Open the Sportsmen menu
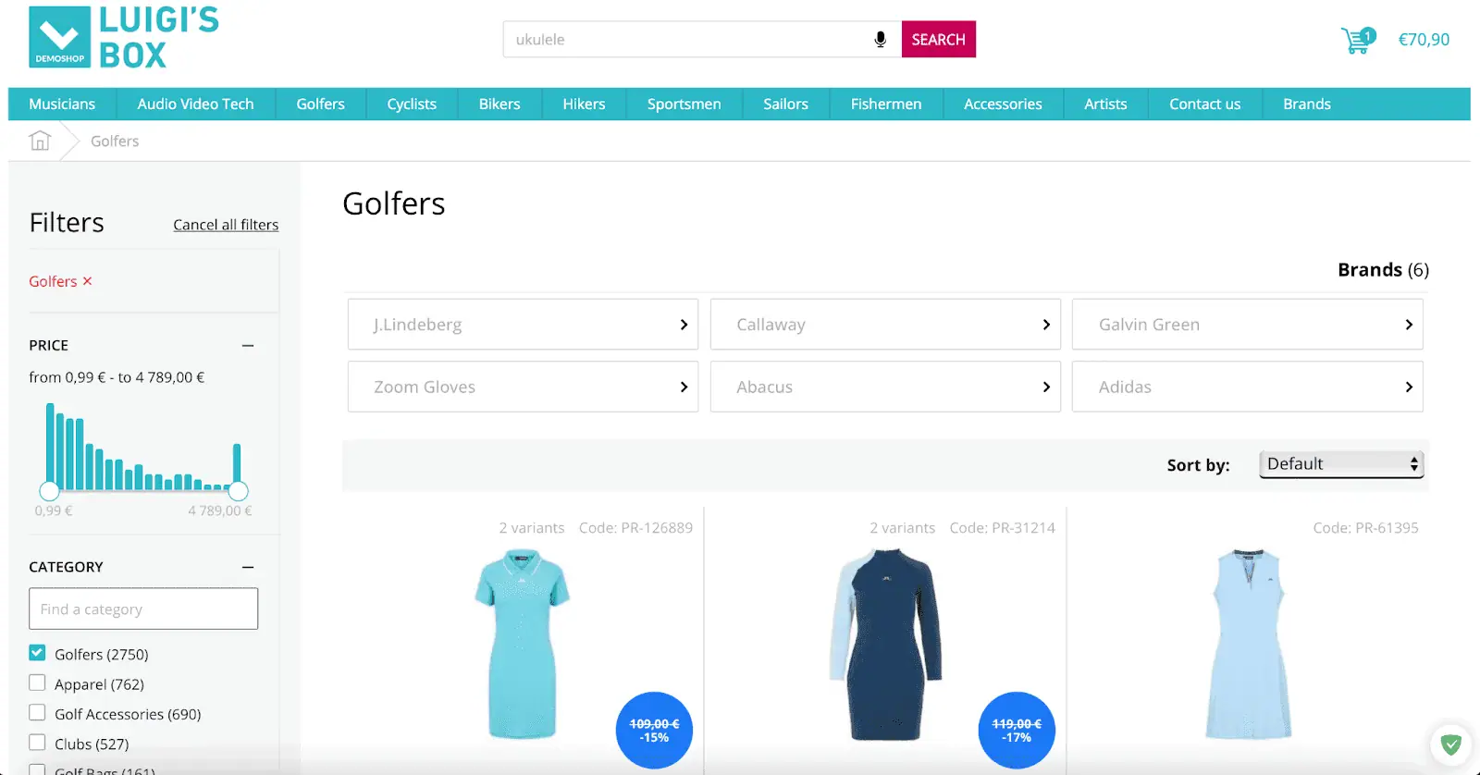The height and width of the screenshot is (775, 1480). coord(684,104)
